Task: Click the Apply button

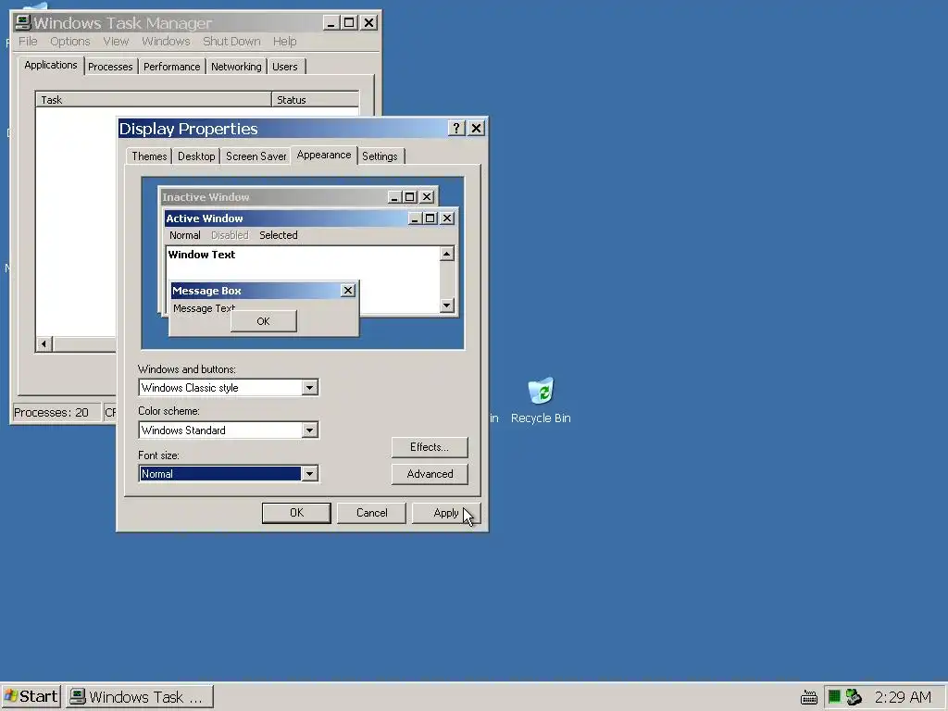Action: coord(446,513)
